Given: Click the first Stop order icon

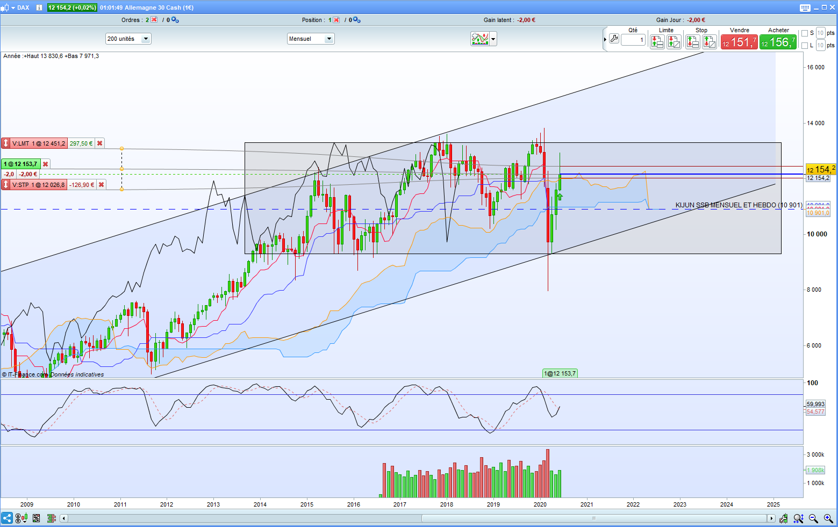Looking at the screenshot, I should tap(692, 41).
